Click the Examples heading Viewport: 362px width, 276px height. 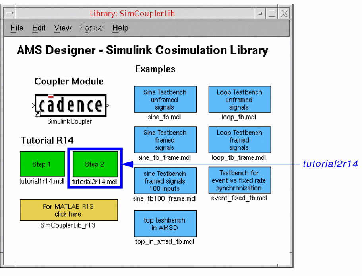click(x=155, y=69)
